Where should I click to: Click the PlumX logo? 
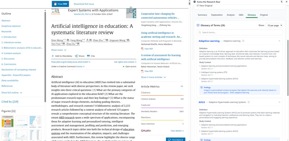tap(146, 131)
